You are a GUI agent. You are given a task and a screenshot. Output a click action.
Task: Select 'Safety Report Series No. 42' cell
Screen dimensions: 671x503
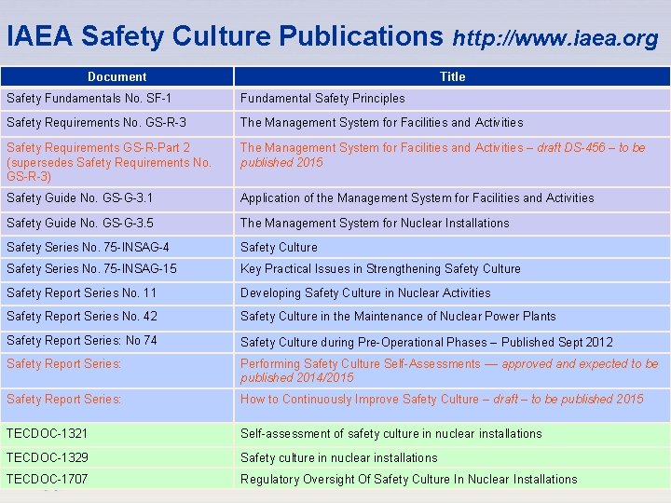pyautogui.click(x=116, y=318)
